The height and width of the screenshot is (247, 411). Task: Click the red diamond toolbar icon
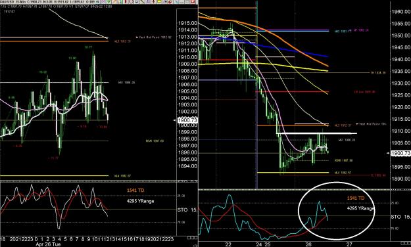coord(154,1)
